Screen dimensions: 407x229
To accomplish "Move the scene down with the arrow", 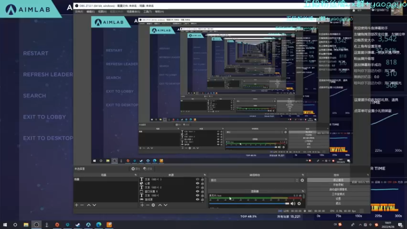I will (x=94, y=205).
